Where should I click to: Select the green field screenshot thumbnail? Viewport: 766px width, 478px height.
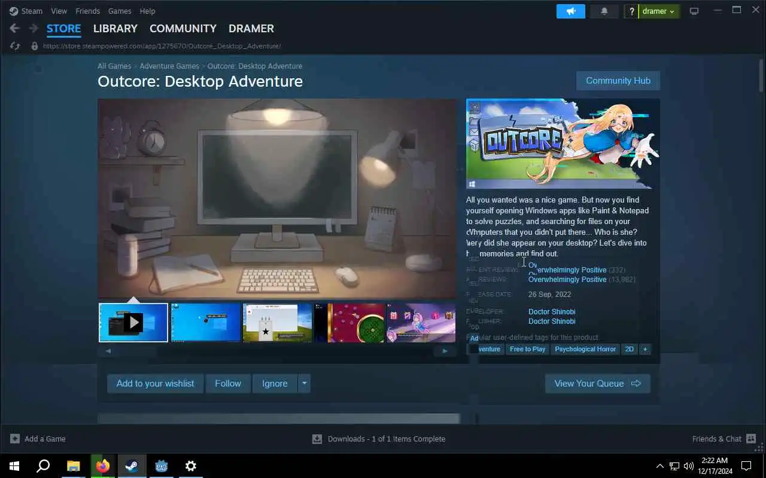(x=277, y=323)
